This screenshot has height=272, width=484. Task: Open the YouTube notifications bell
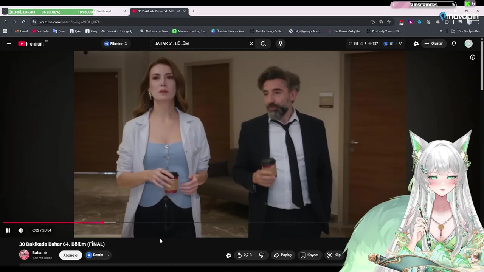(x=454, y=43)
